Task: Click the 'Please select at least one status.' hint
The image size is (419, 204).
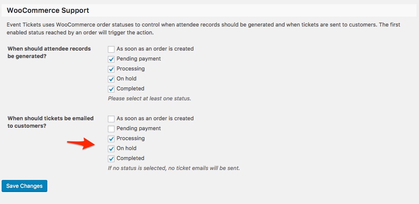Action: [x=149, y=99]
